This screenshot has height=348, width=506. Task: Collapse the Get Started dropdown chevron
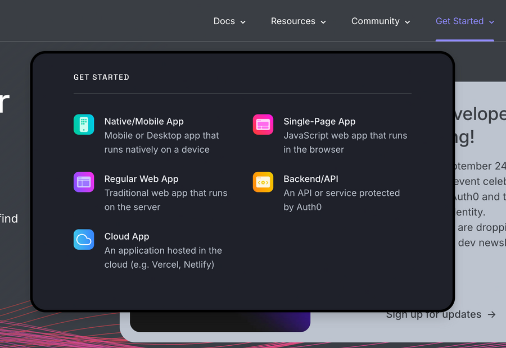click(491, 22)
